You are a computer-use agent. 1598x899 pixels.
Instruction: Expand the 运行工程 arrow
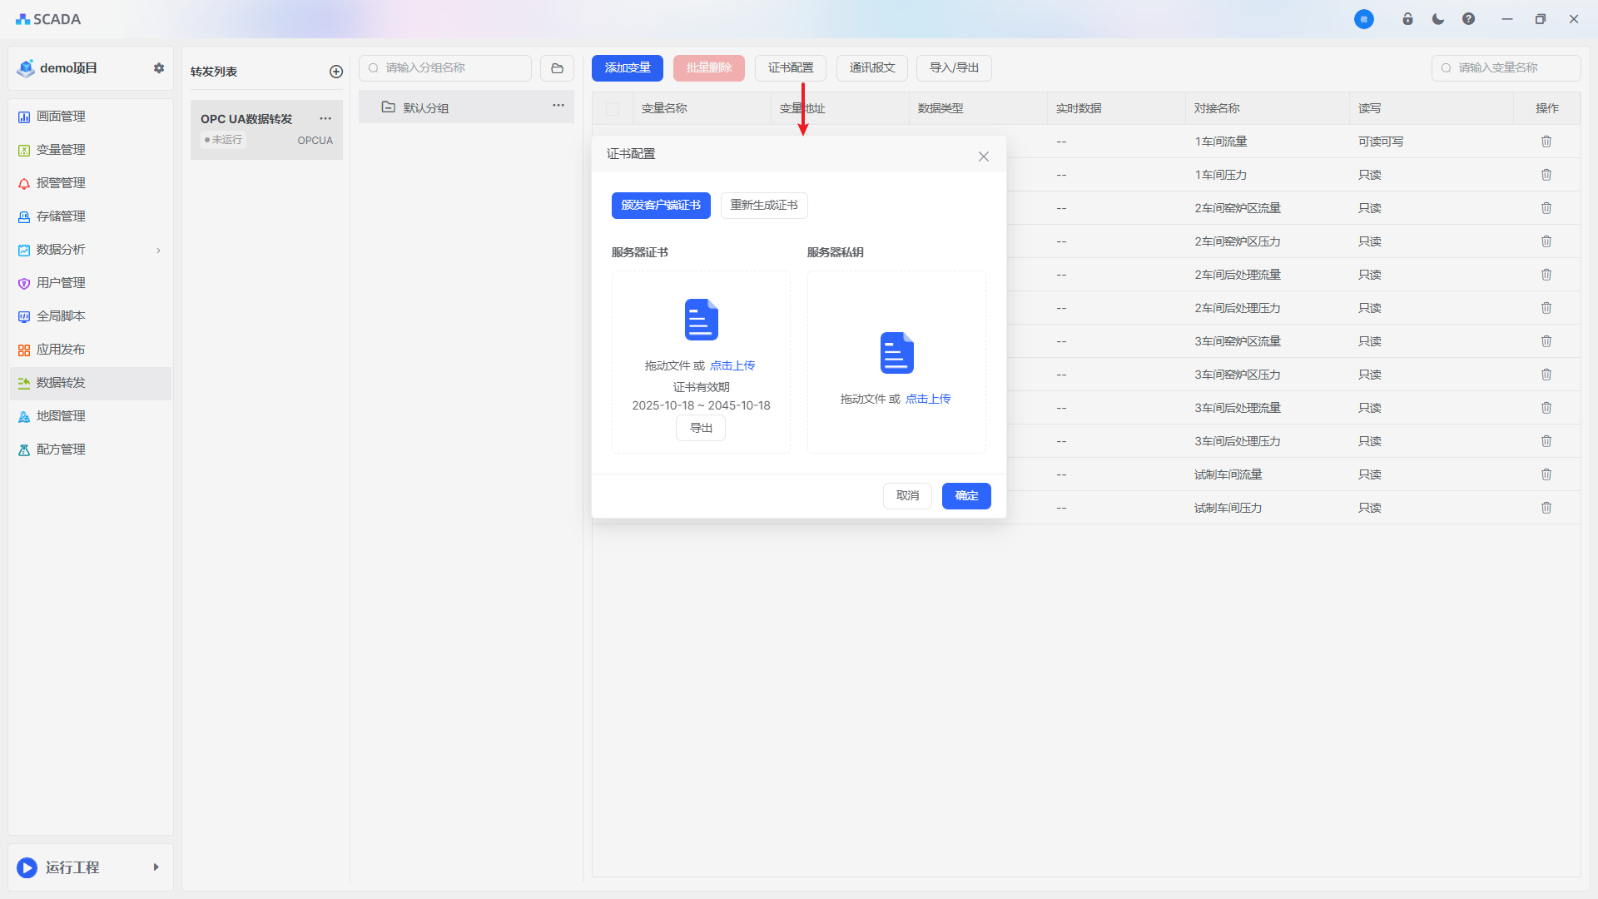click(156, 867)
